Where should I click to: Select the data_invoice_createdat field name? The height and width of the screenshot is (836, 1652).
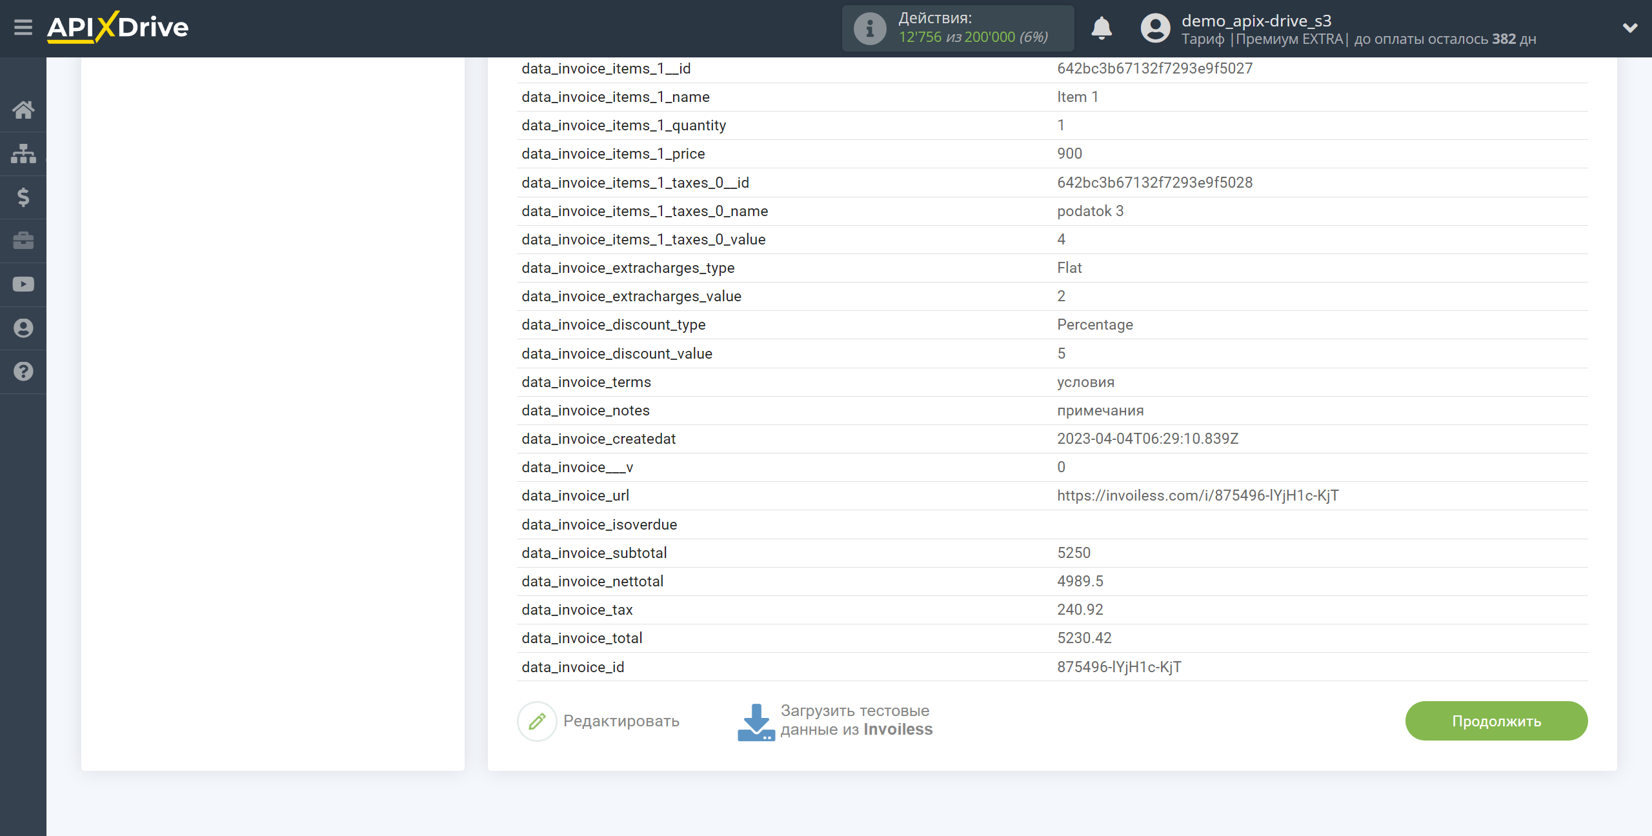(x=599, y=439)
